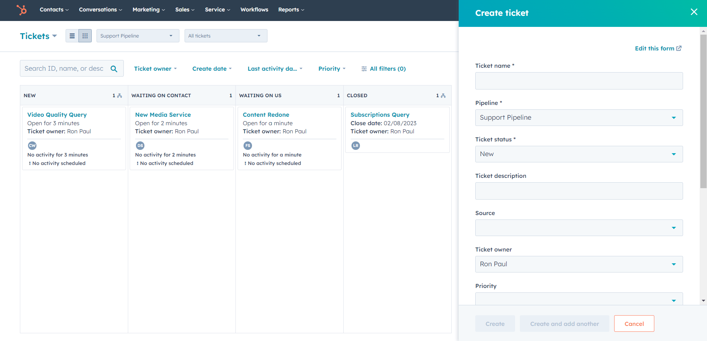Click hierarchy icon in CLOSED column header
The height and width of the screenshot is (341, 707).
(443, 96)
